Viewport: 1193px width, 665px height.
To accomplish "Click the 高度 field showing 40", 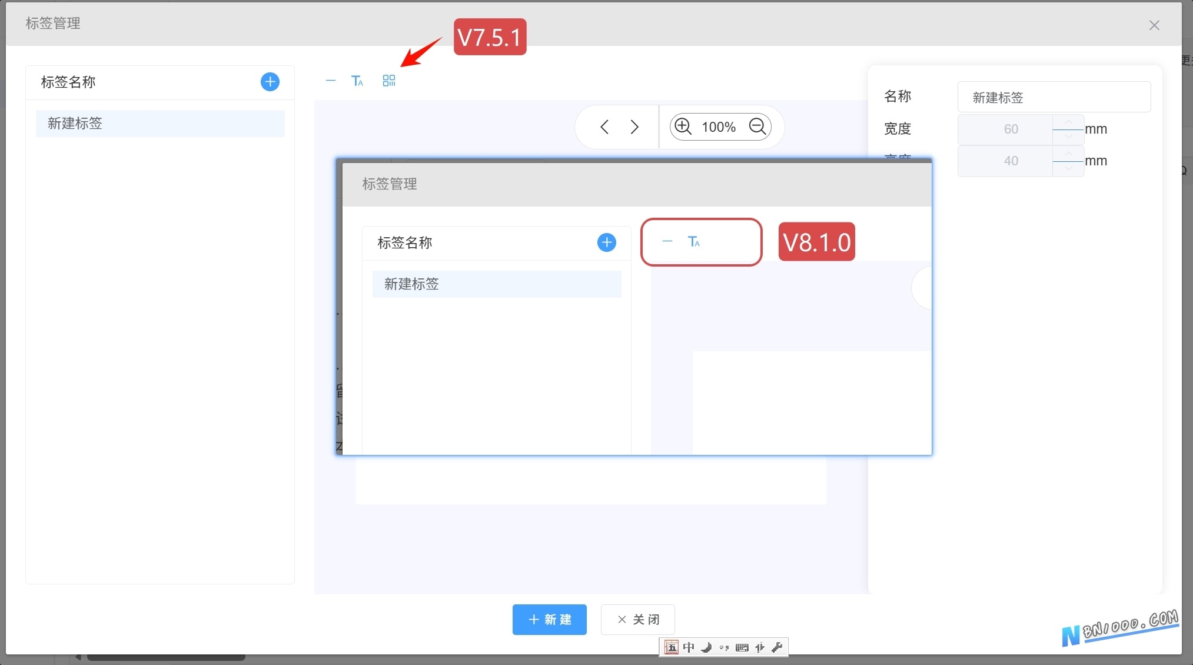I will (1005, 161).
